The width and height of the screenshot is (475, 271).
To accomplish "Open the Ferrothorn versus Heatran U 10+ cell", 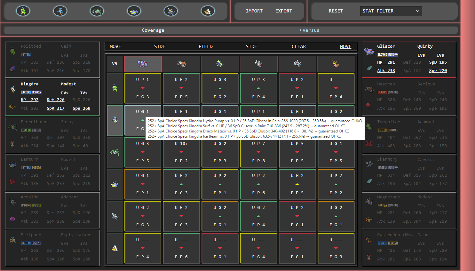I will coord(181,152).
